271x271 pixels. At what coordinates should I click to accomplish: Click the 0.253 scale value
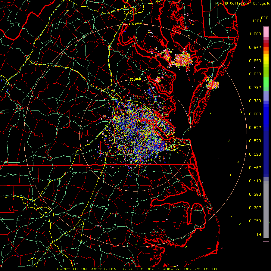(255, 221)
